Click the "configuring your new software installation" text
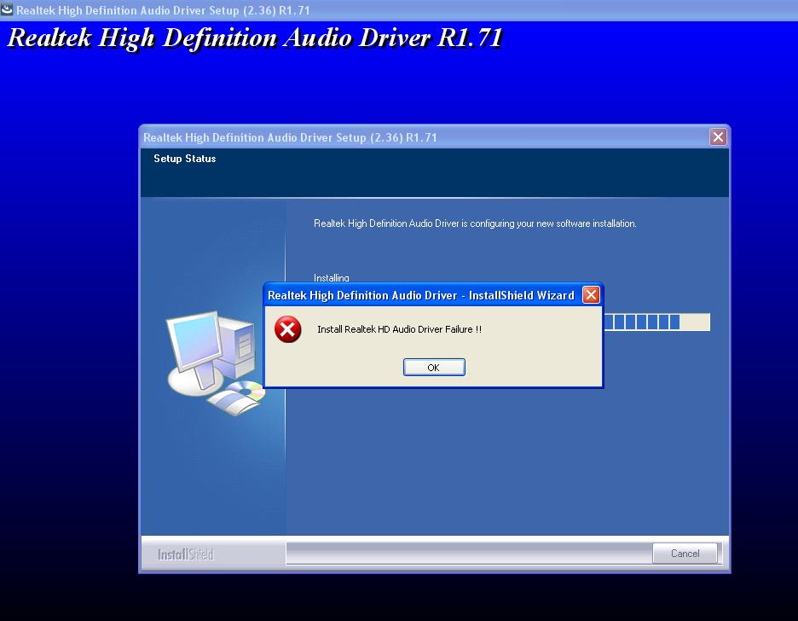Viewport: 798px width, 621px height. tap(552, 223)
